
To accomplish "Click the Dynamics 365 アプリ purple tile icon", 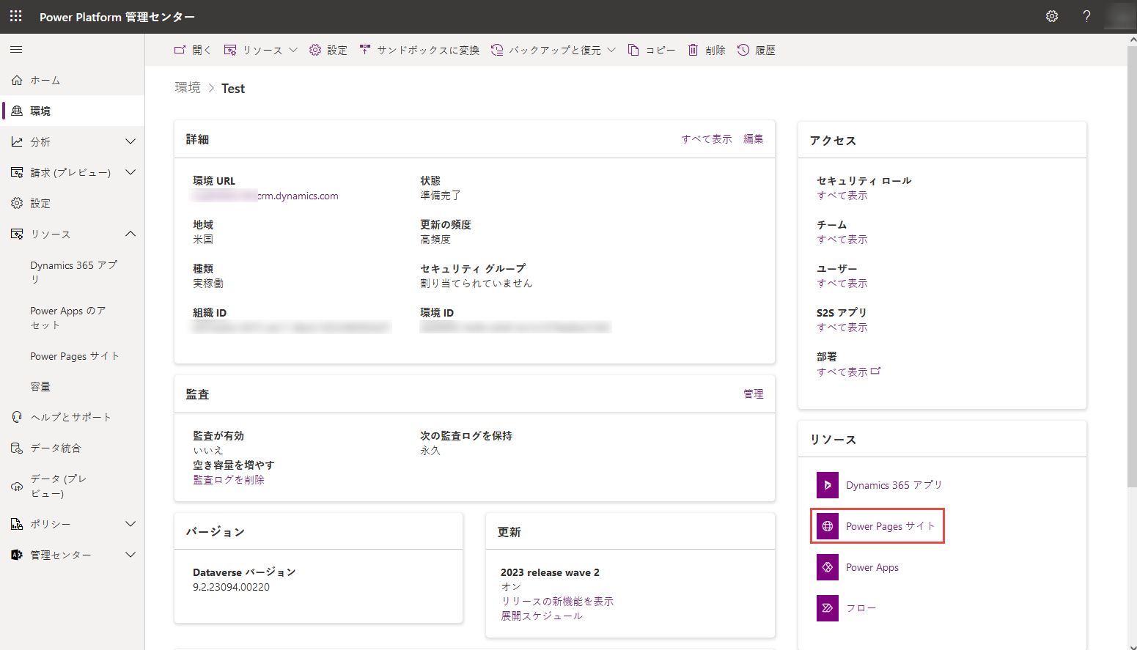I will pos(828,485).
